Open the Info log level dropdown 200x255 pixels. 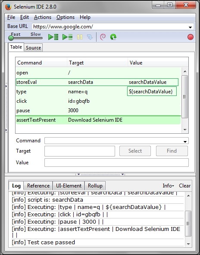point(168,186)
